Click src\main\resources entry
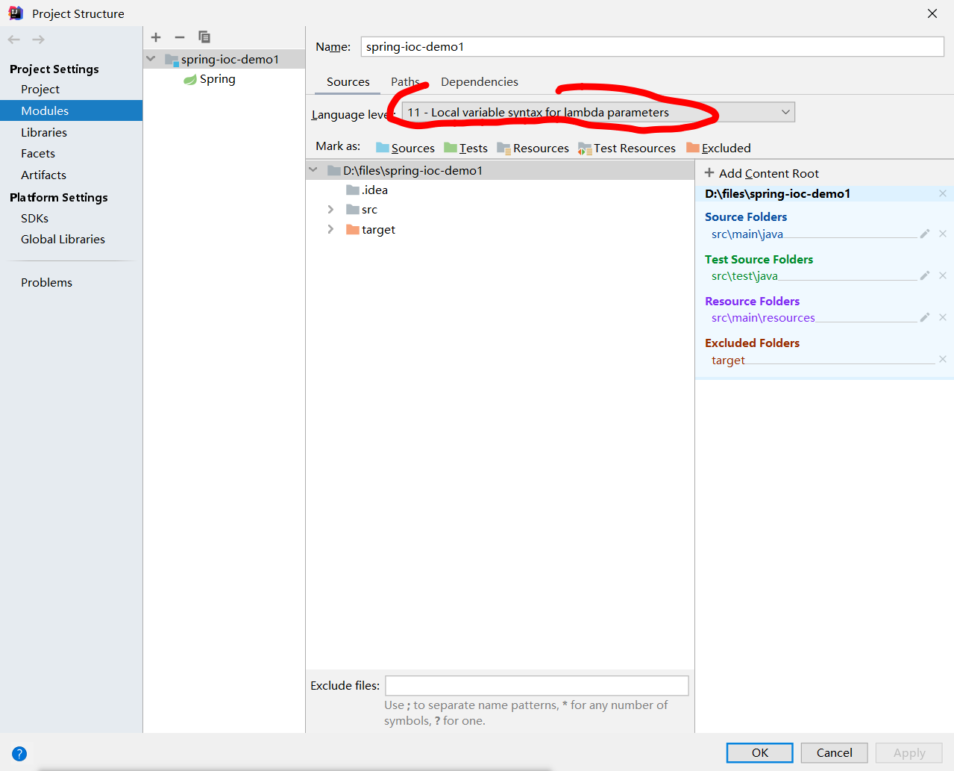Viewport: 954px width, 771px height. 763,318
